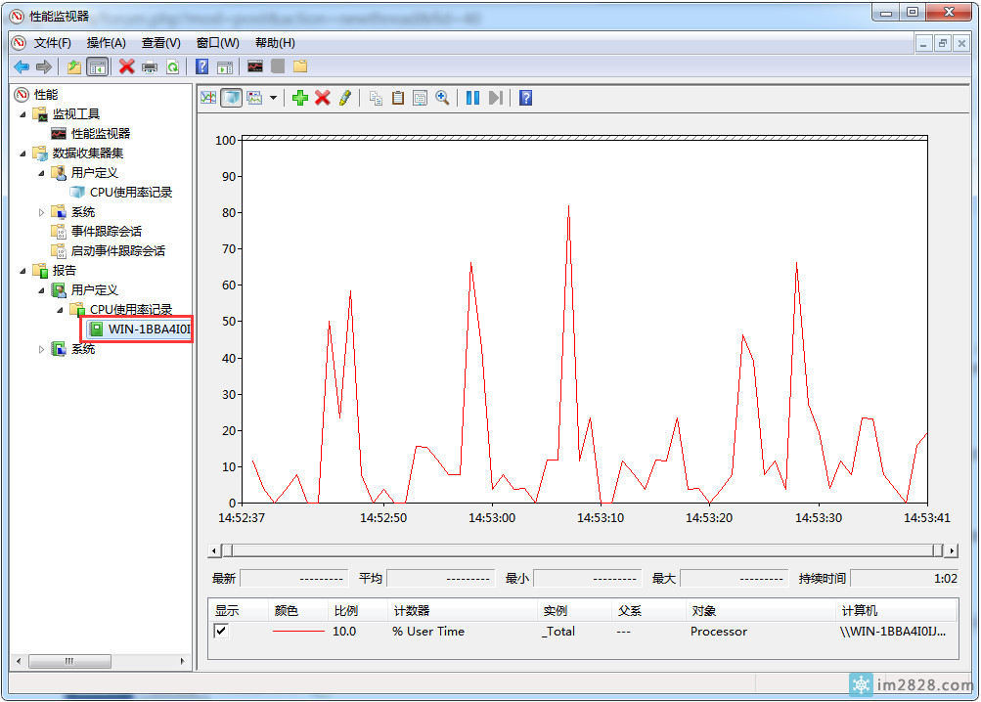Select 性能监视器 in the tree
The width and height of the screenshot is (981, 702).
(x=100, y=133)
